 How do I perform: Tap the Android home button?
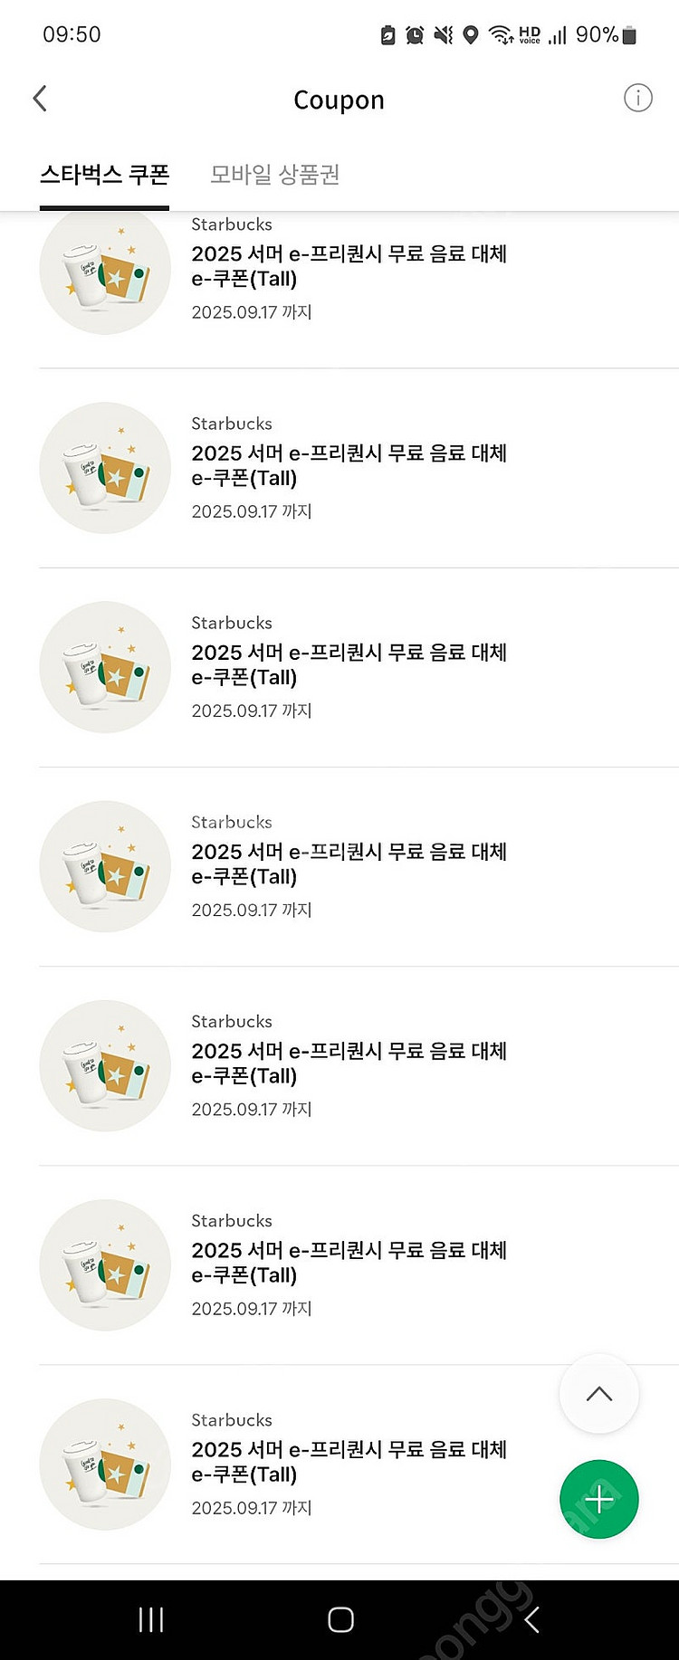click(x=340, y=1619)
